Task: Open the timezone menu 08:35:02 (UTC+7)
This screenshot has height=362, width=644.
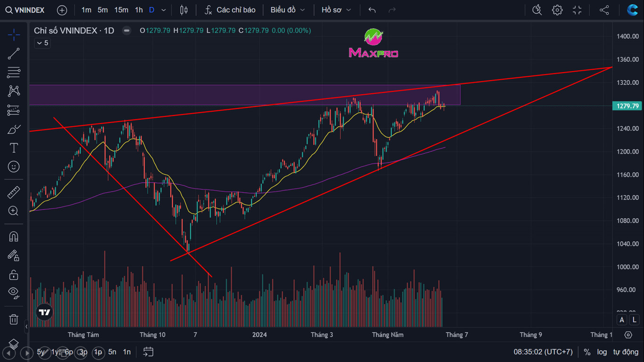Action: [543, 352]
